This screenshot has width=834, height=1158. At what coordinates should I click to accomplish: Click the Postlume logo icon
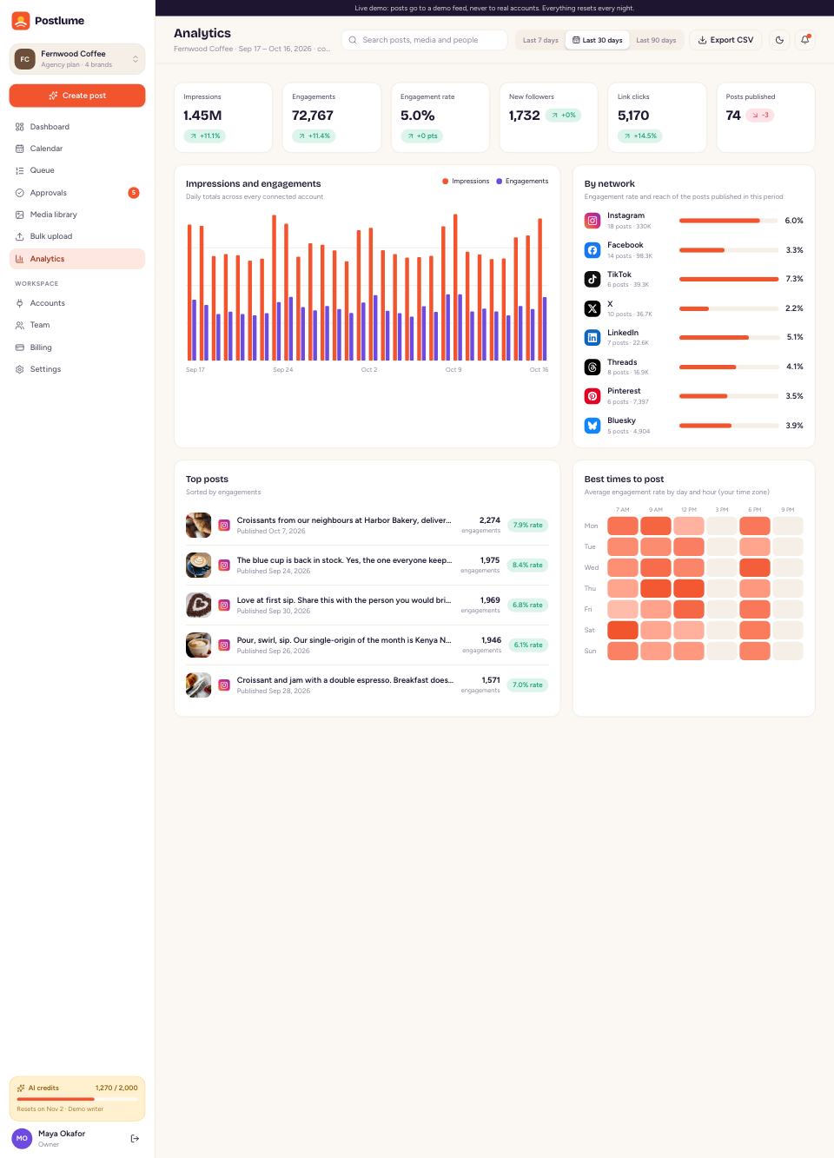(x=21, y=21)
